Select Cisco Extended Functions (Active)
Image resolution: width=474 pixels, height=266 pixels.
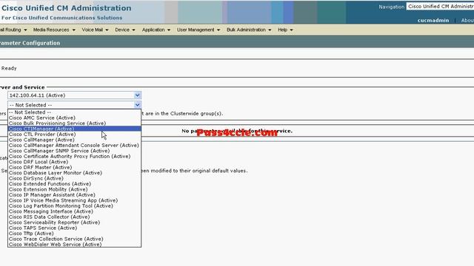[74, 184]
